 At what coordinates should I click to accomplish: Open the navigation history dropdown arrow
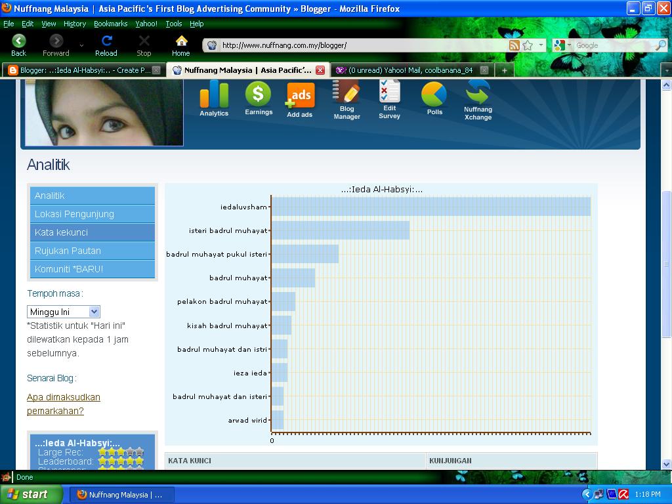(x=81, y=45)
